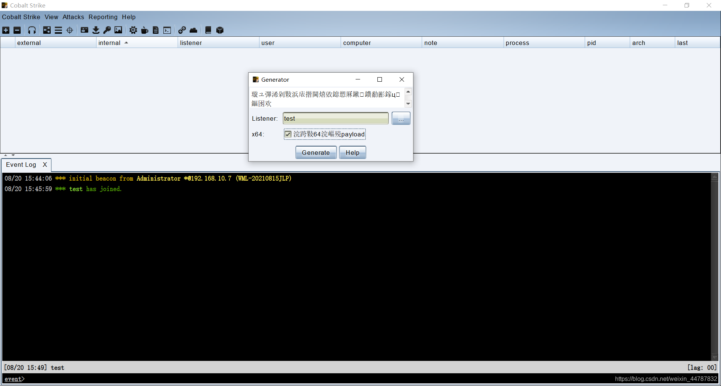Switch to pivot graph view icon
Screen dimensions: 721x386
click(47, 30)
